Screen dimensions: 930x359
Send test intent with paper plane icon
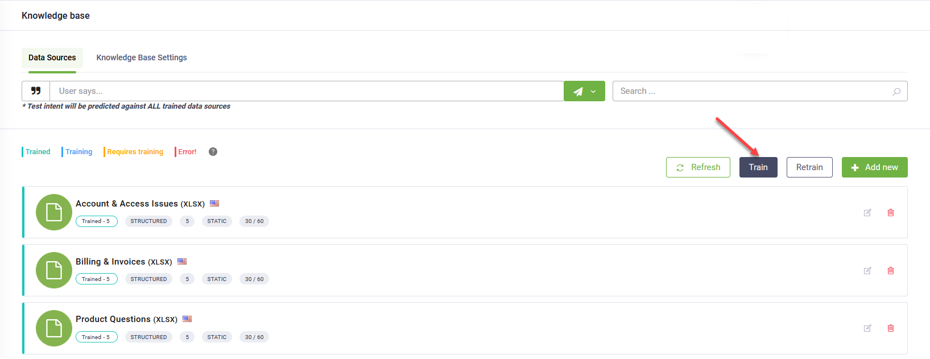pos(578,91)
